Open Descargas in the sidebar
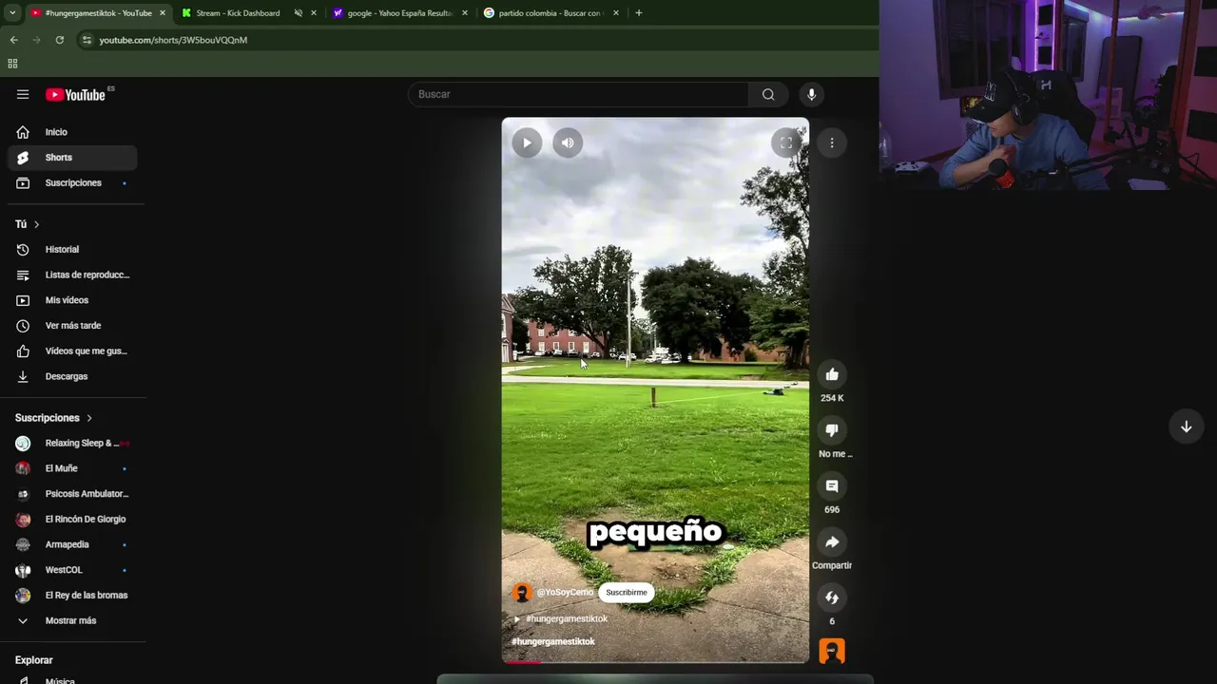 pos(72,376)
